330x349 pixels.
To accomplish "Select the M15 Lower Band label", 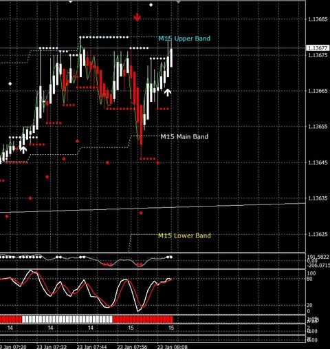I will click(x=184, y=235).
